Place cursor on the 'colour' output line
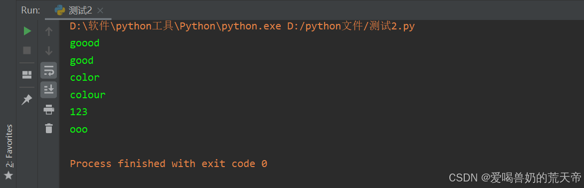The height and width of the screenshot is (188, 584). (x=88, y=95)
